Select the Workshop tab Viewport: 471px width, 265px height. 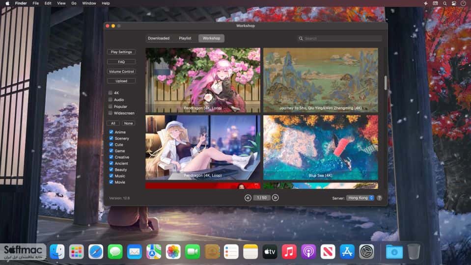(x=211, y=38)
